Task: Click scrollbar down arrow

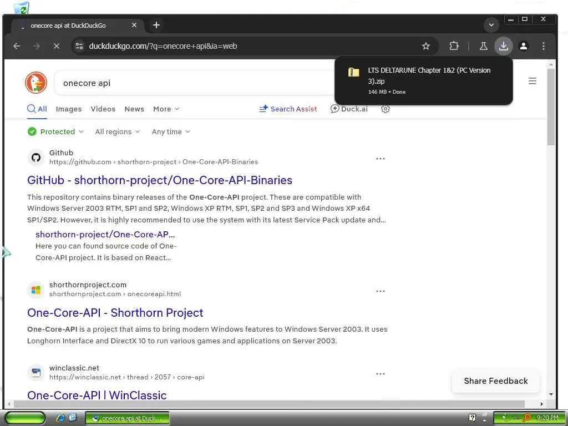Action: [551, 394]
